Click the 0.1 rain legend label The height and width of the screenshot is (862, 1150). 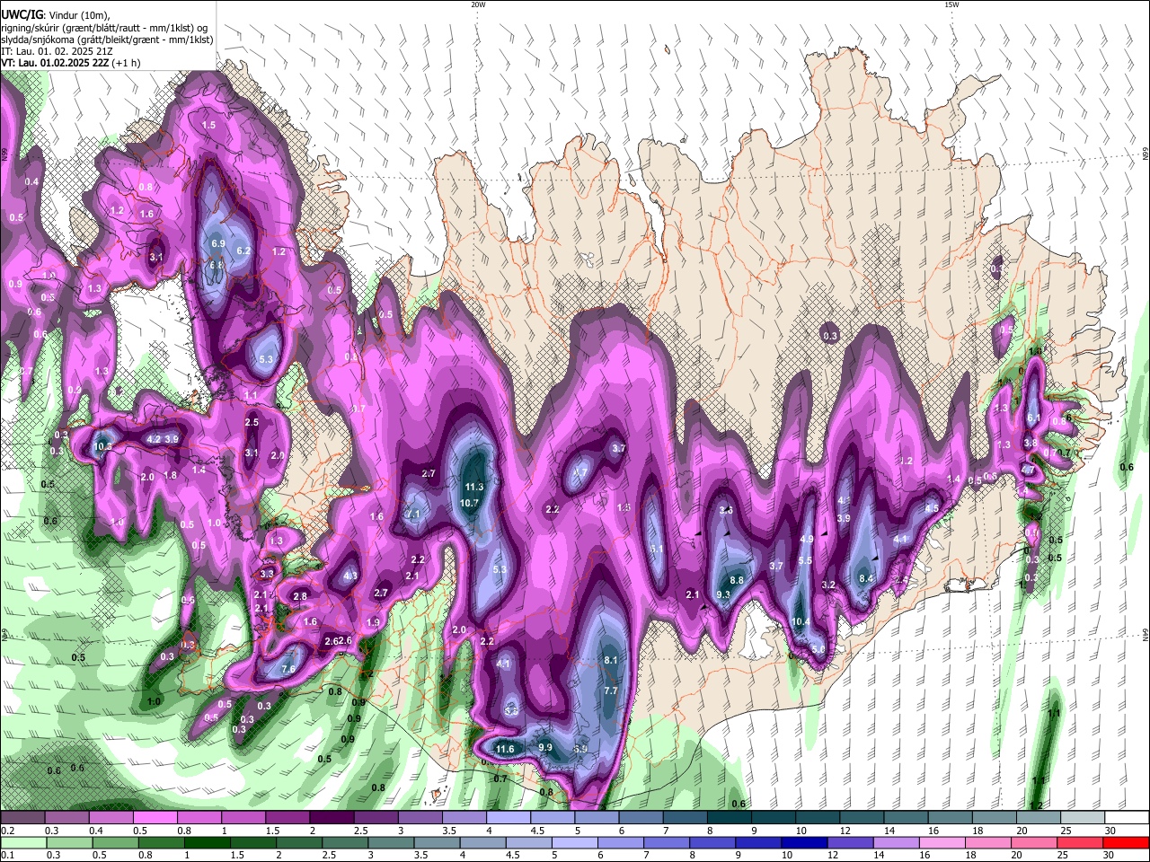[x=7, y=856]
